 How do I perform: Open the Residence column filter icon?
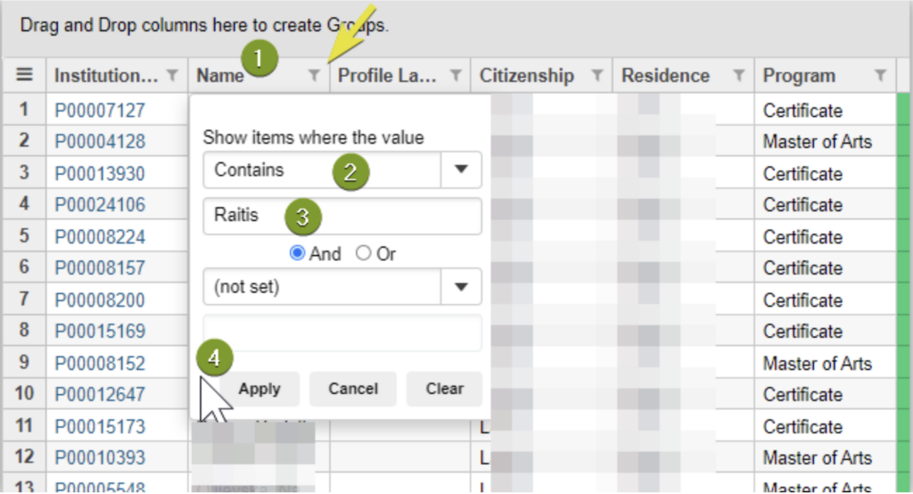point(739,75)
